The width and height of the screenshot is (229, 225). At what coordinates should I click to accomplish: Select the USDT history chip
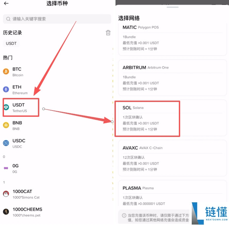11,43
